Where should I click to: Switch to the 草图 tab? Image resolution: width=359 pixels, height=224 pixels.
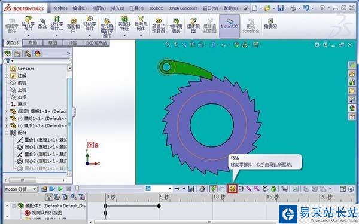click(x=53, y=43)
